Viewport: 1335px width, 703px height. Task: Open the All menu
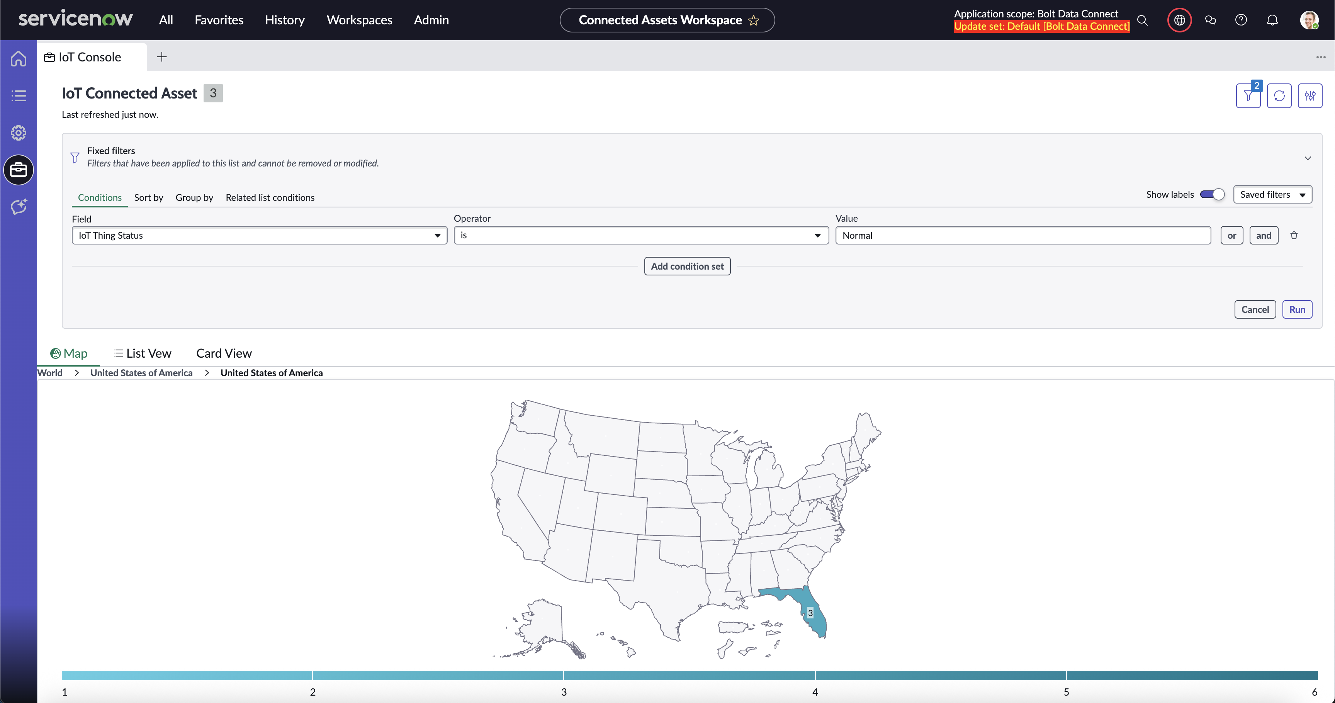pos(166,20)
